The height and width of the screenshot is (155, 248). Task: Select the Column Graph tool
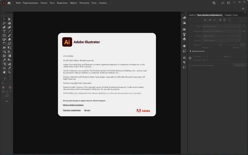[10, 64]
